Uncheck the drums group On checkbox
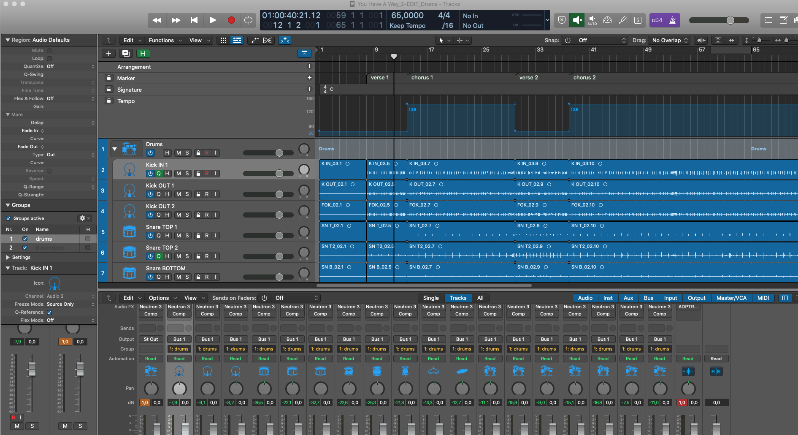798x435 pixels. coord(25,239)
